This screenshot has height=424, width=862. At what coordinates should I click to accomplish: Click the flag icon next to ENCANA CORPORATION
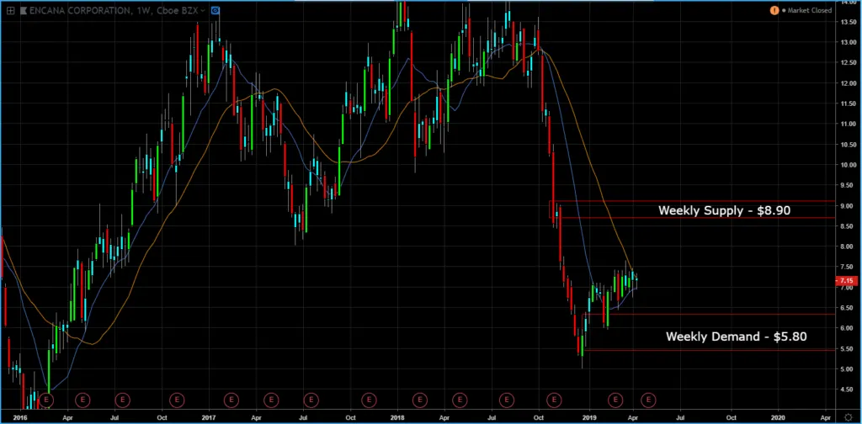(x=23, y=10)
